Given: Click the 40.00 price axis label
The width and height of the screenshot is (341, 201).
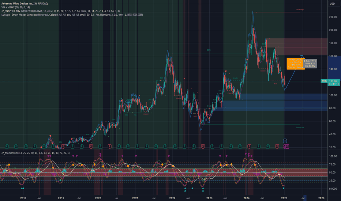Looking at the screenshot, I should (x=333, y=134).
